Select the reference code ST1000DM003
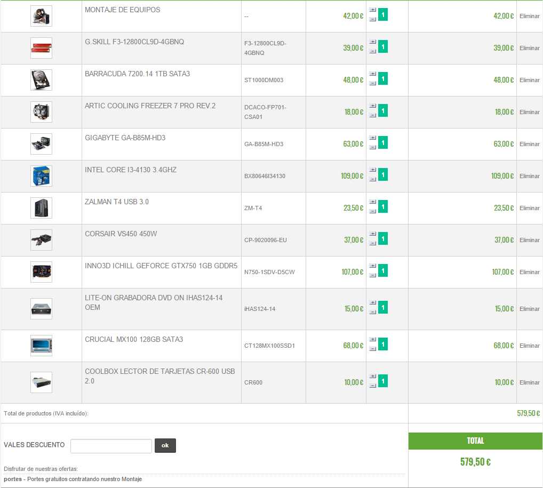Viewport: 543px width, 488px height. tap(263, 80)
